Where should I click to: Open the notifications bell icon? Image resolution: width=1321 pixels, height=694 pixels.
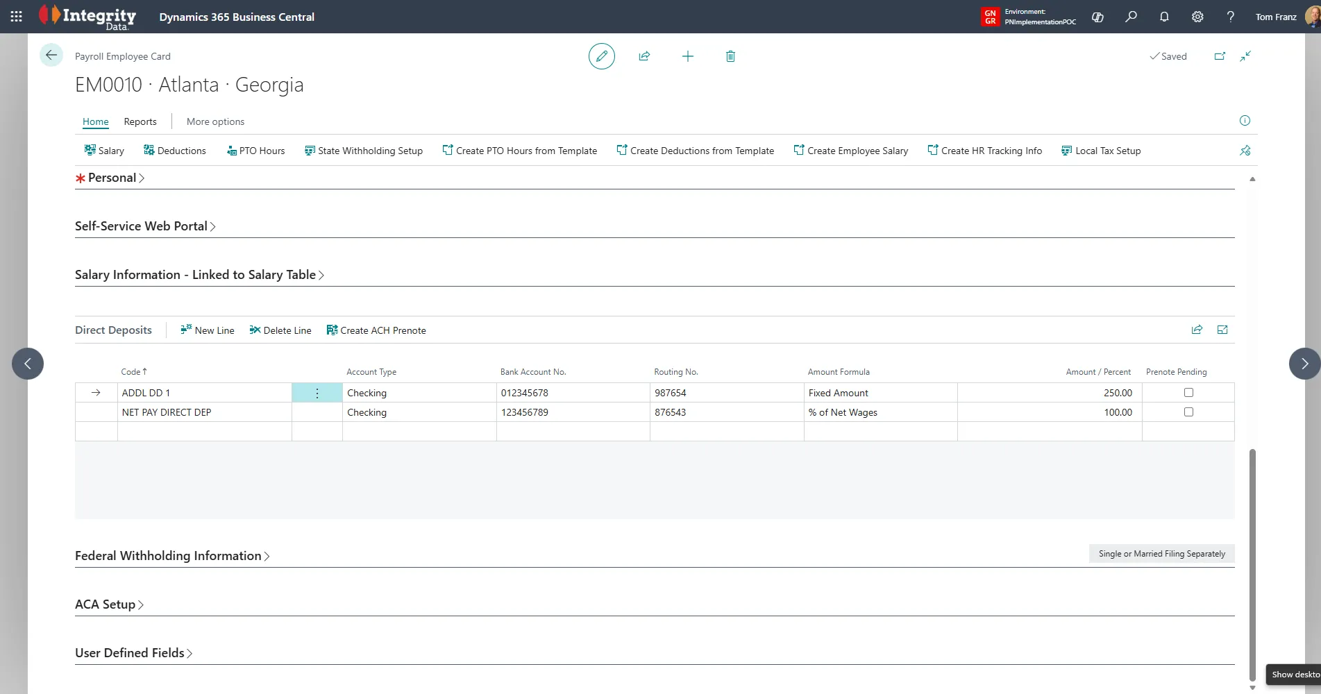(x=1164, y=17)
